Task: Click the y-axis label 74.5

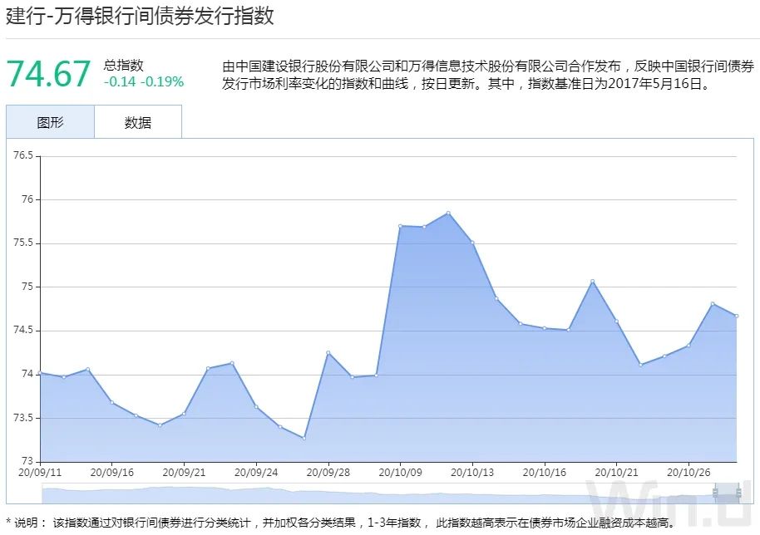Action: pos(23,330)
